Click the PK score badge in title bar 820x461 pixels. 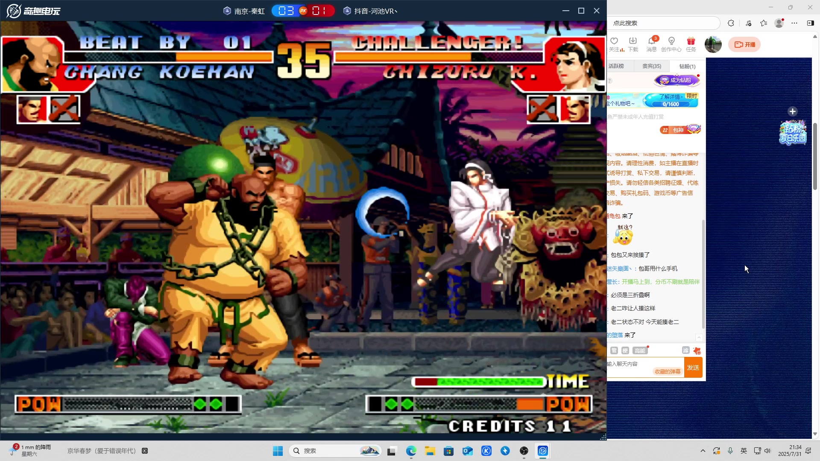click(x=303, y=11)
